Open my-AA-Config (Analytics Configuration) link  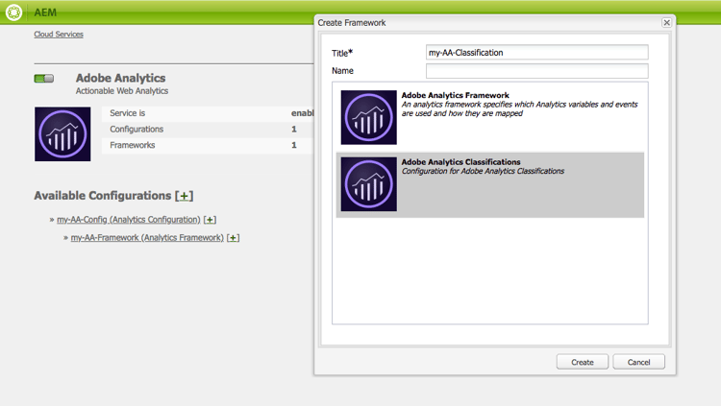tap(129, 220)
